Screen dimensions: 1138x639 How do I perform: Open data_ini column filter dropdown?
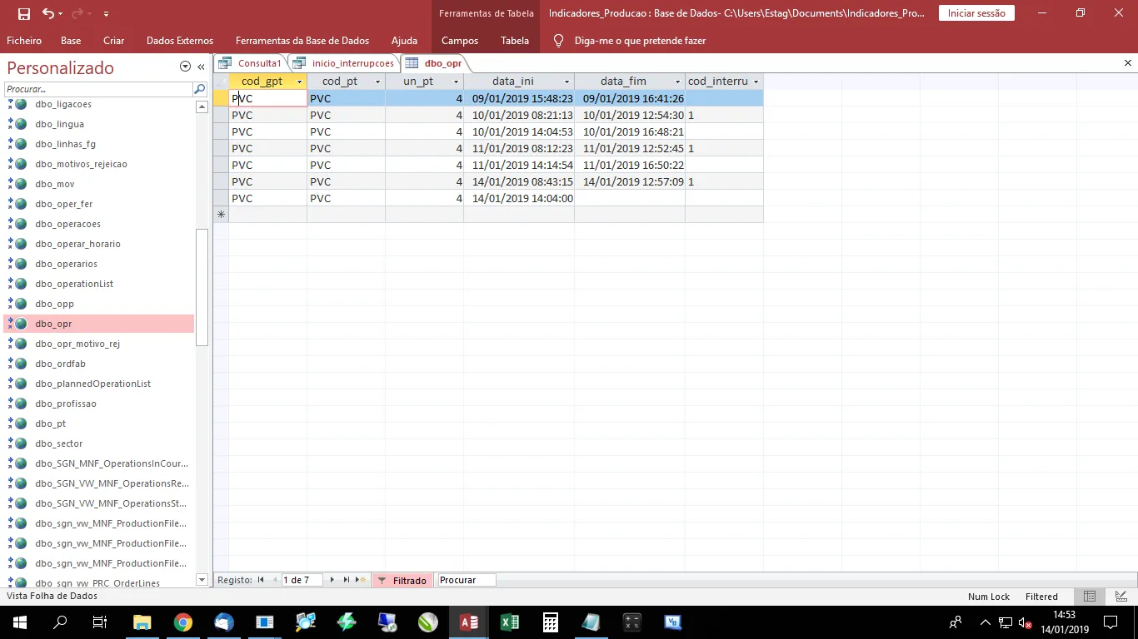(x=567, y=82)
